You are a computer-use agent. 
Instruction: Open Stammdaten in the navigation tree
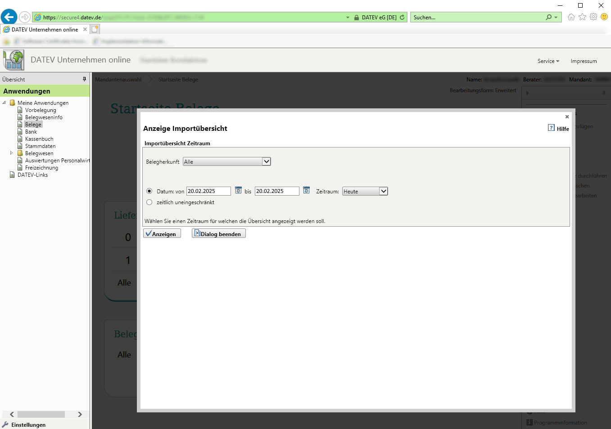[x=41, y=146]
